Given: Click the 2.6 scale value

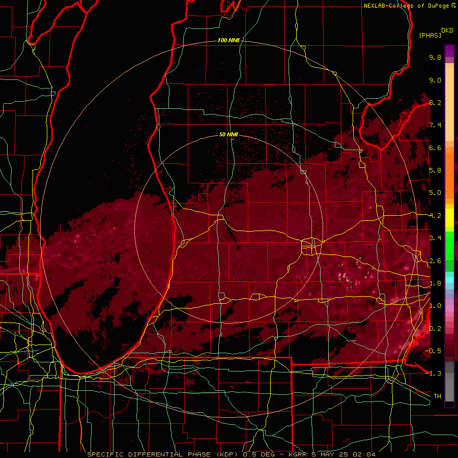Looking at the screenshot, I should point(435,261).
